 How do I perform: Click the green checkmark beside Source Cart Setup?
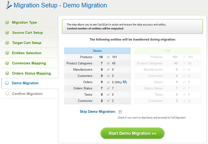7,33
